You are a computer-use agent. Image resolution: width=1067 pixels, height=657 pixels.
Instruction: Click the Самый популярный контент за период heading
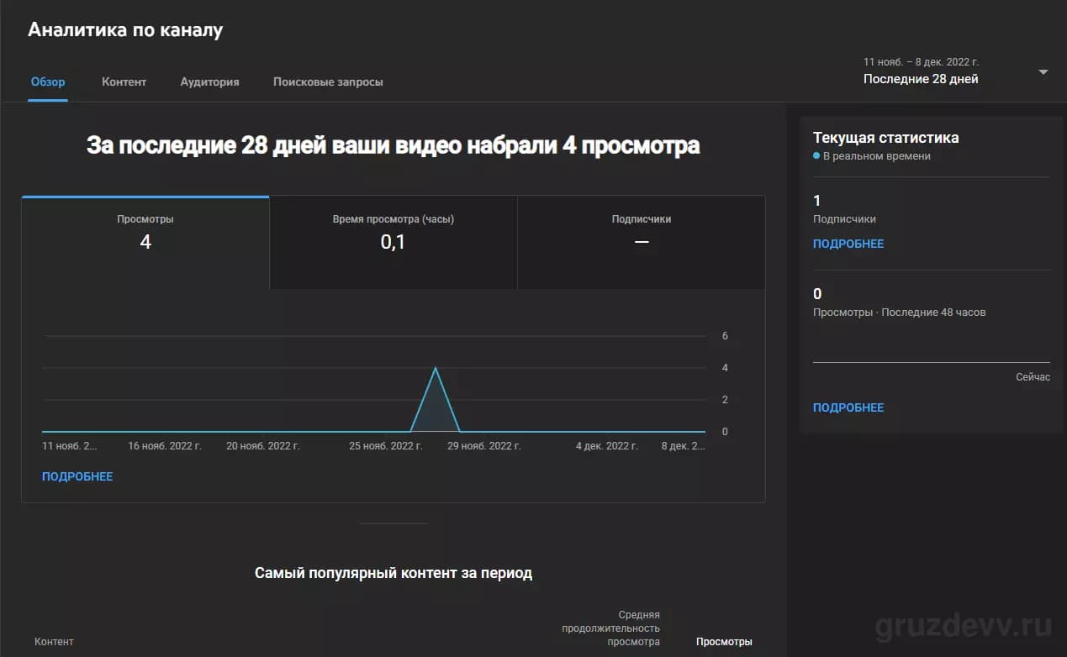point(394,573)
